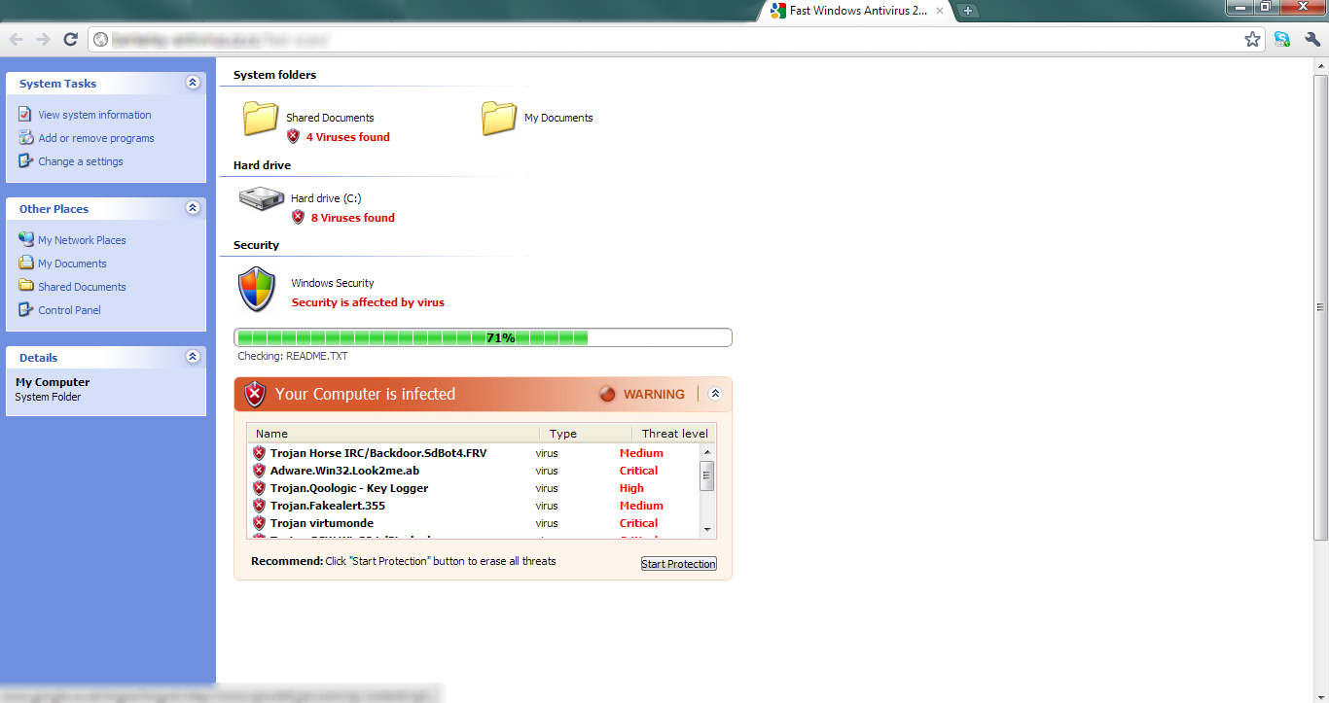Click shield icon next to Trojan virtumonde

(x=259, y=523)
